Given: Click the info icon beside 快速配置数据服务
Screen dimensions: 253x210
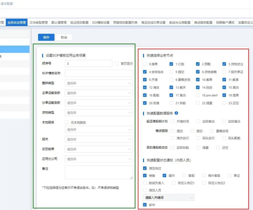Looking at the screenshot, I should (x=176, y=113).
